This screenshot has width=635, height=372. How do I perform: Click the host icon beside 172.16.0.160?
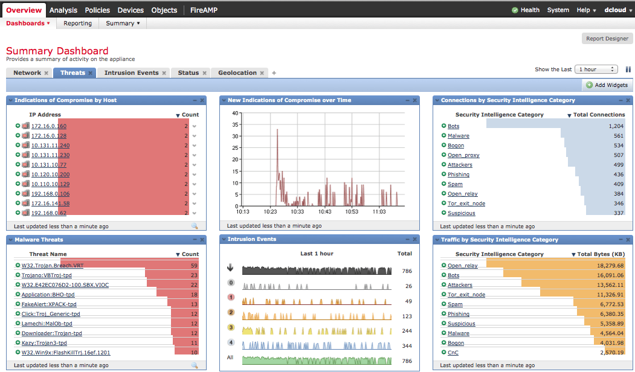26,126
